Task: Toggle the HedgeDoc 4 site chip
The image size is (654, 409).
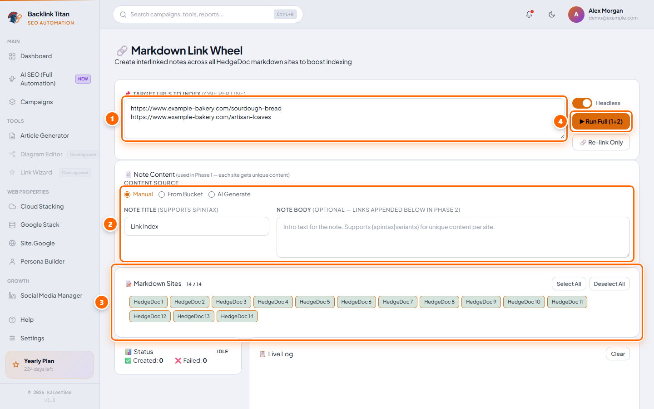Action: click(x=273, y=302)
